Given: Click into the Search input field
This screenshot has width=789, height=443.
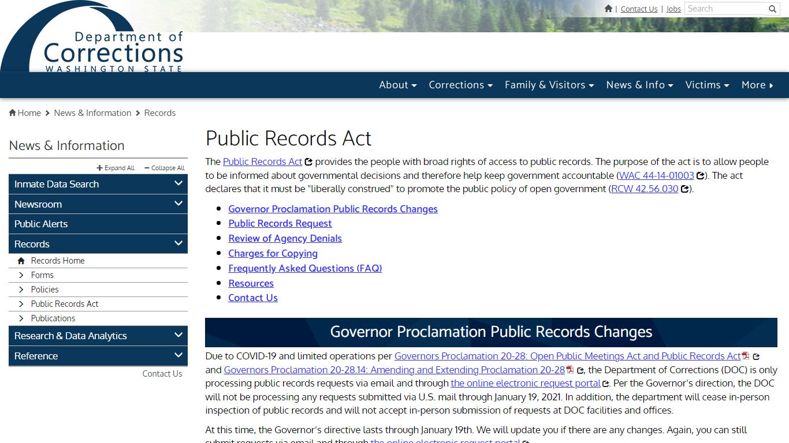Looking at the screenshot, I should [x=725, y=9].
